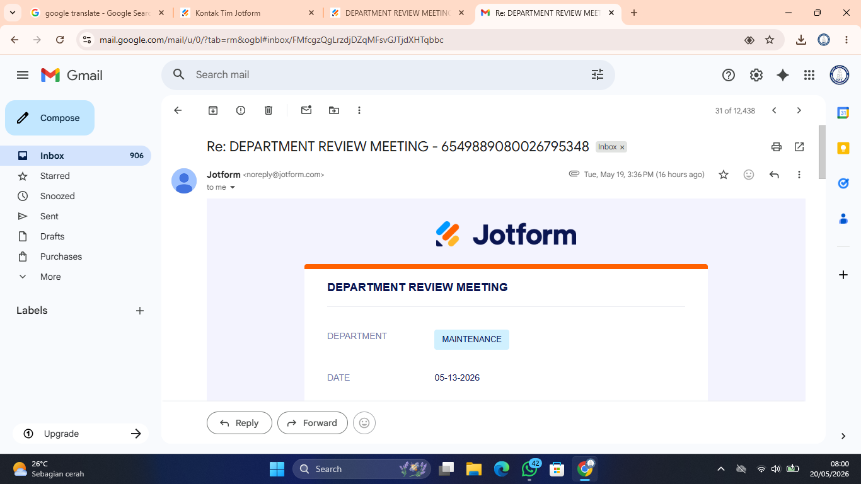Switch to Kontak Tim Jotform tab
The image size is (861, 484).
click(247, 13)
